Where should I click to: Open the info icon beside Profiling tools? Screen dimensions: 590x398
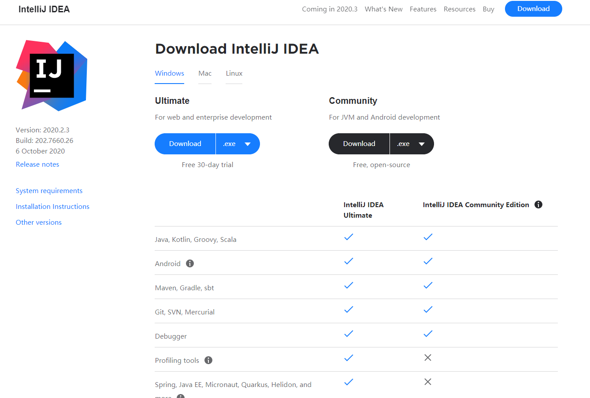(x=208, y=360)
